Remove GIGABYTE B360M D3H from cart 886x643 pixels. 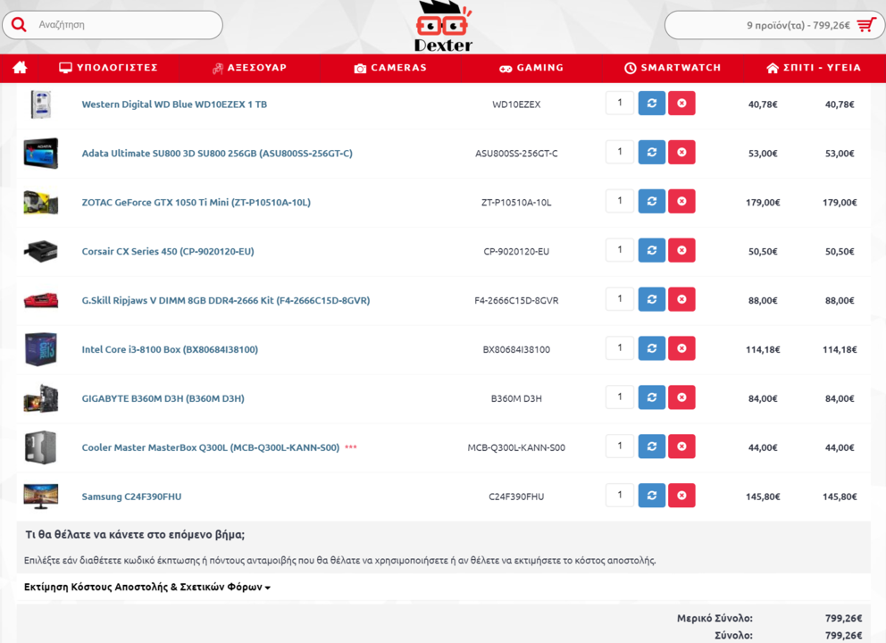pos(681,397)
